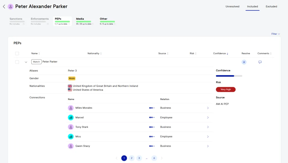
Task: Click the resolve X icon for Peter Parker
Action: [x=244, y=62]
